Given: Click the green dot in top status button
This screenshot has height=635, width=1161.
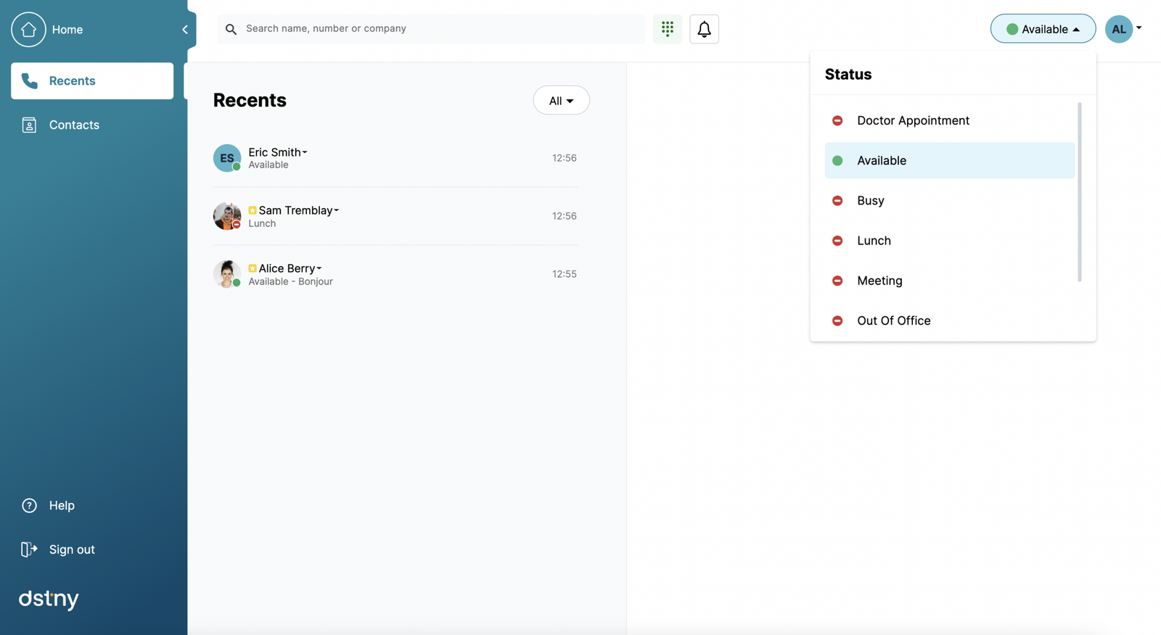Looking at the screenshot, I should (1012, 29).
